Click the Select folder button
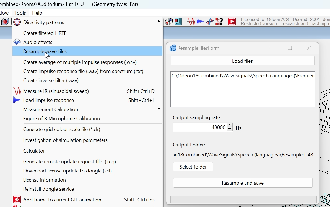This screenshot has height=207, width=330. click(193, 167)
